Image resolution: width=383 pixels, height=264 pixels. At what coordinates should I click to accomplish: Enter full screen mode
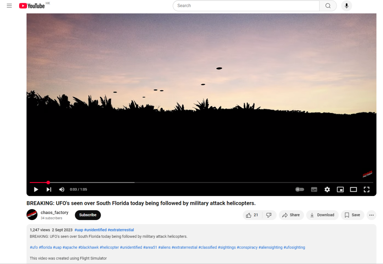366,190
